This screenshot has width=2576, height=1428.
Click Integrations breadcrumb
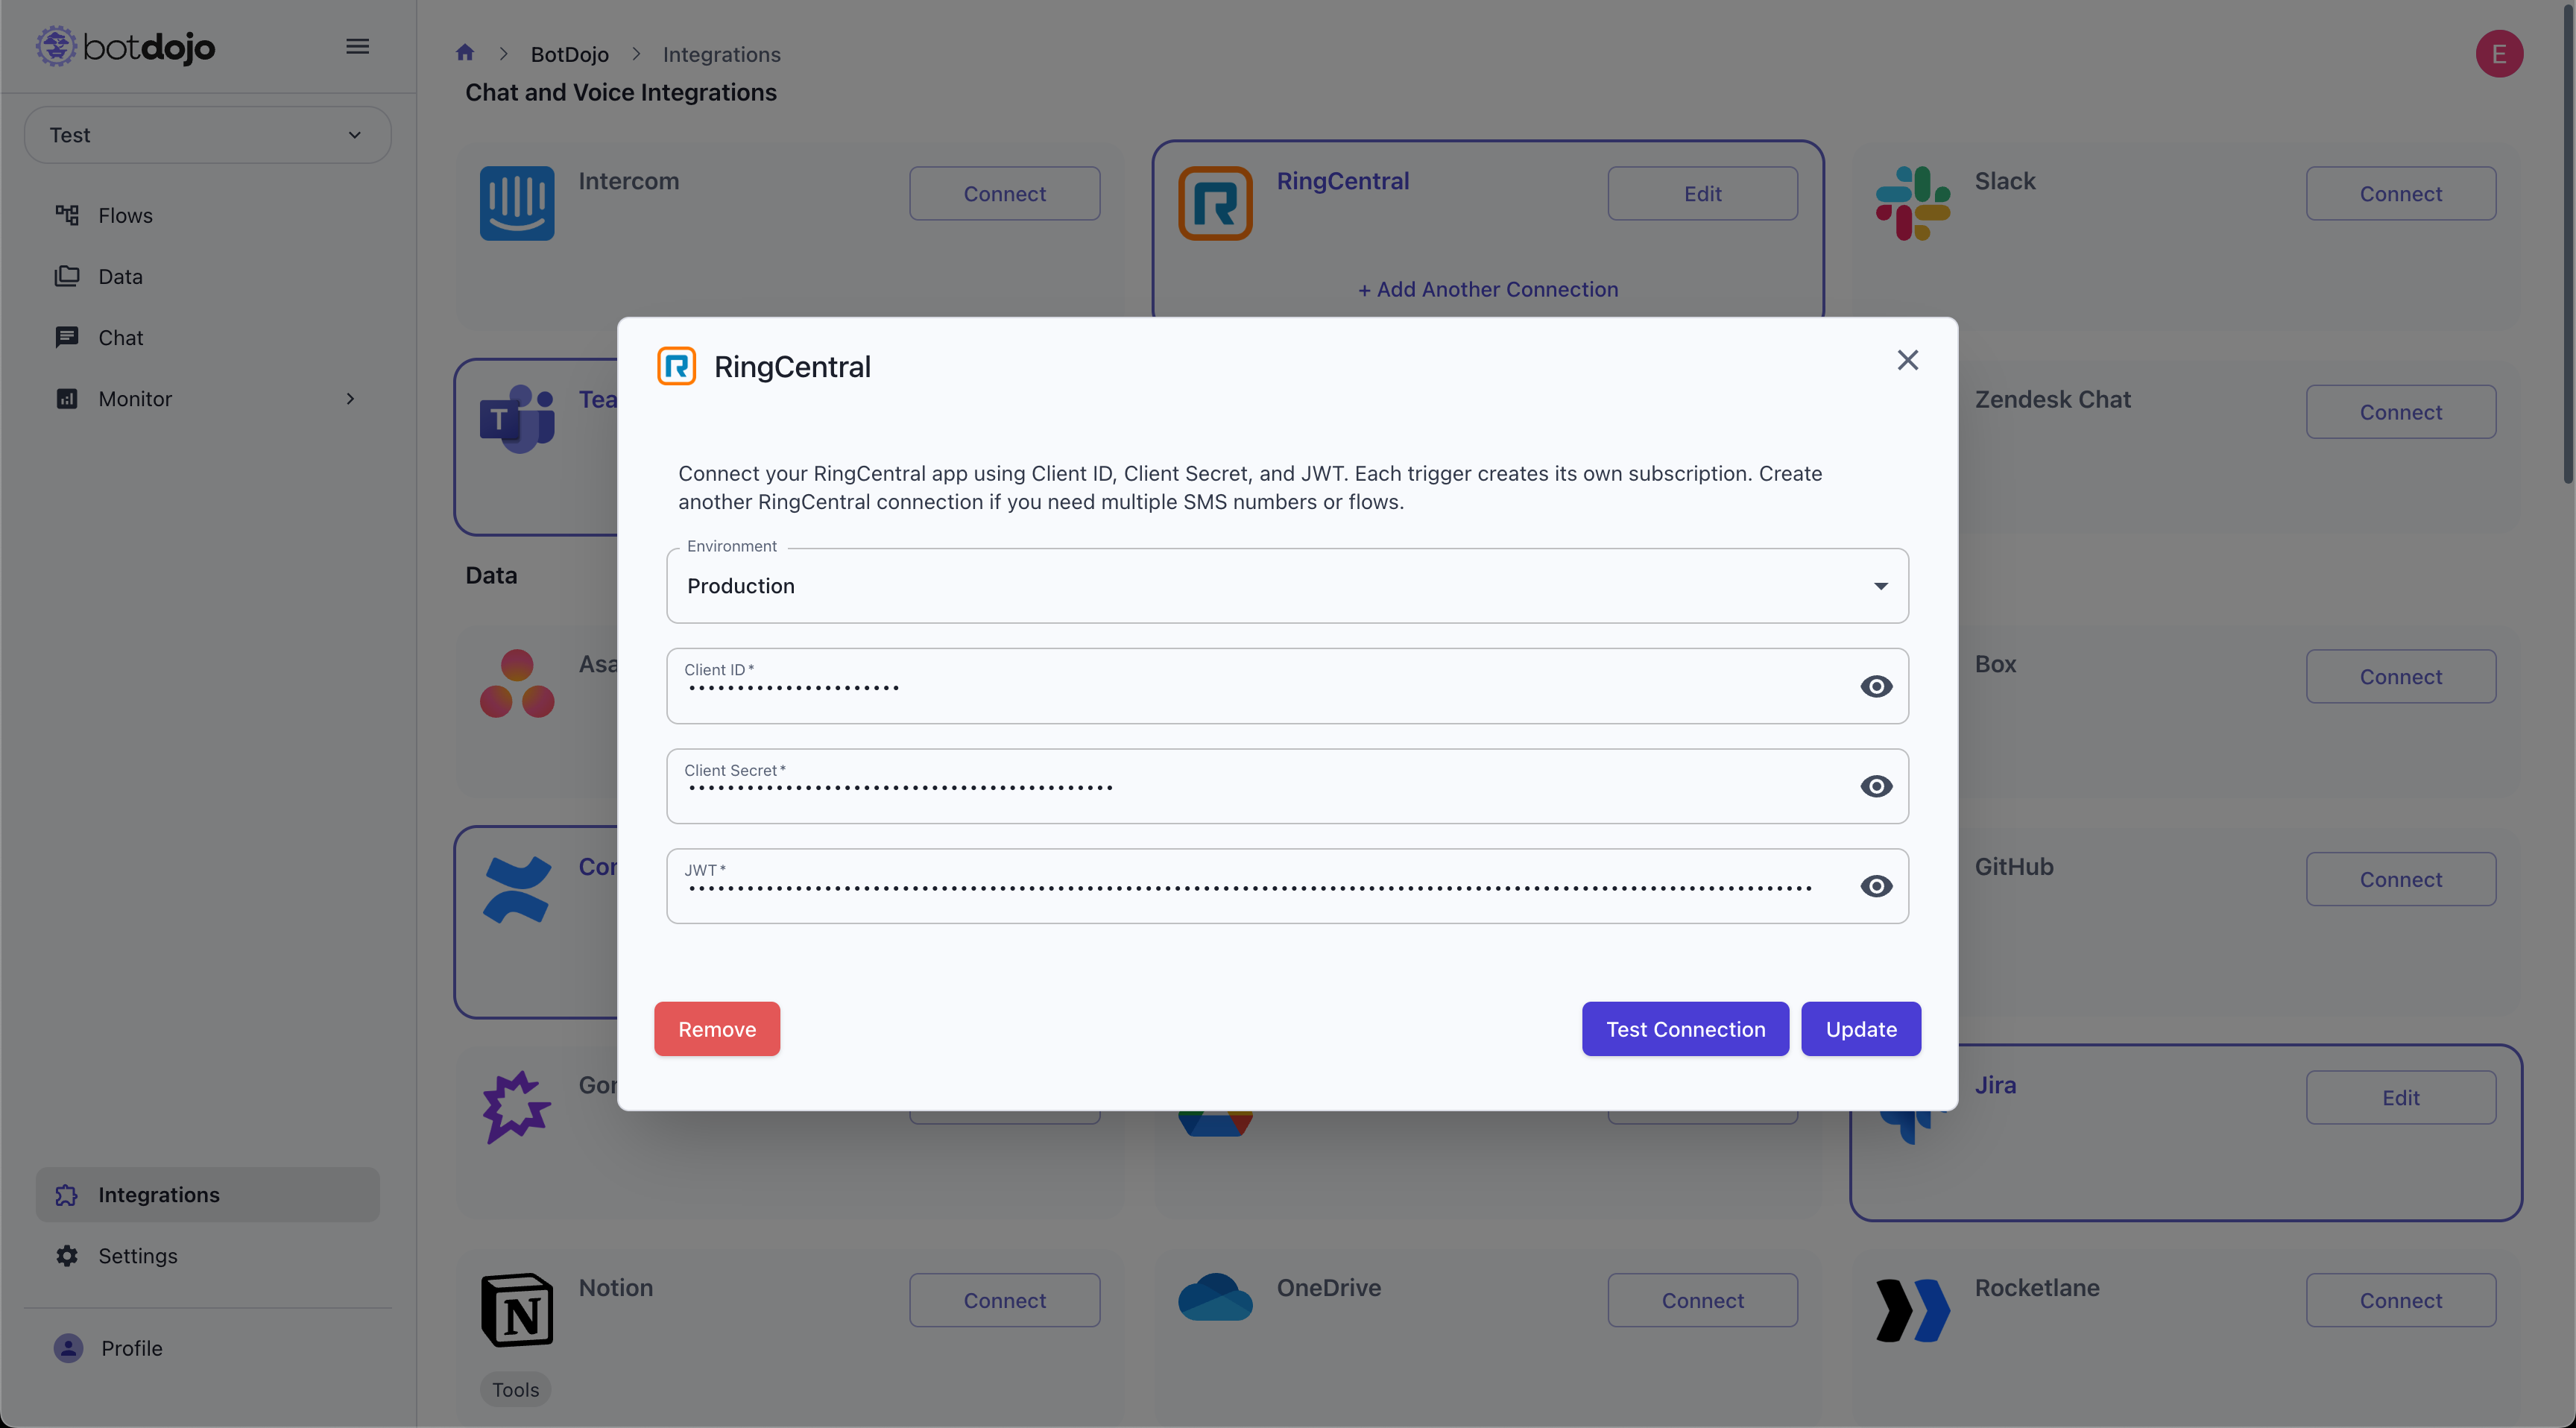click(x=721, y=55)
